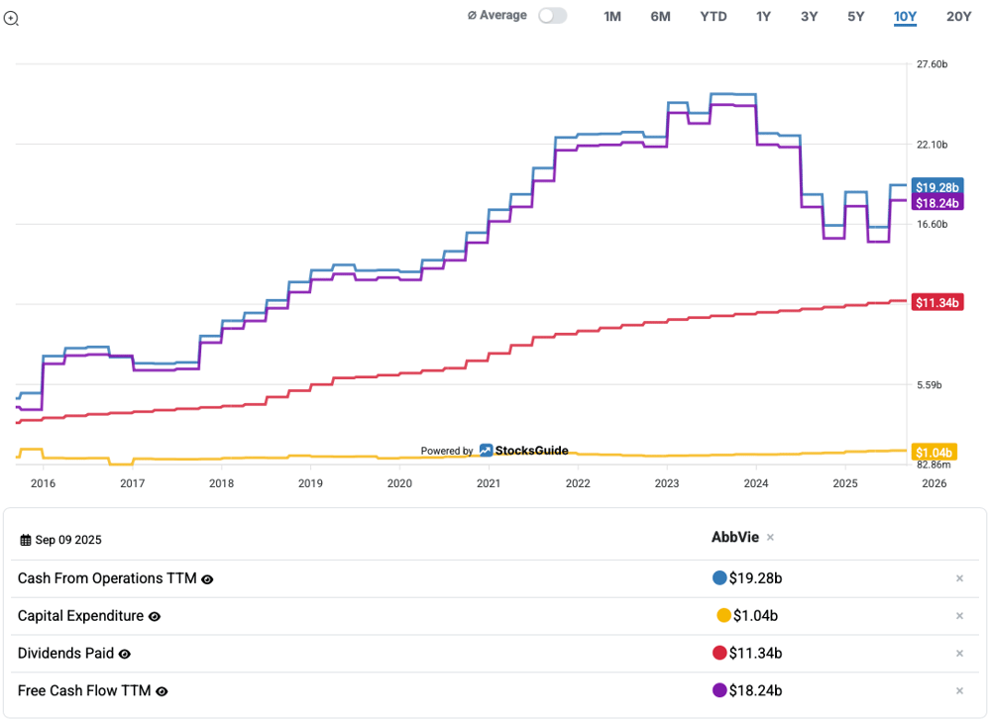991x724 pixels.
Task: Click the $18.24b value in the table
Action: [755, 690]
